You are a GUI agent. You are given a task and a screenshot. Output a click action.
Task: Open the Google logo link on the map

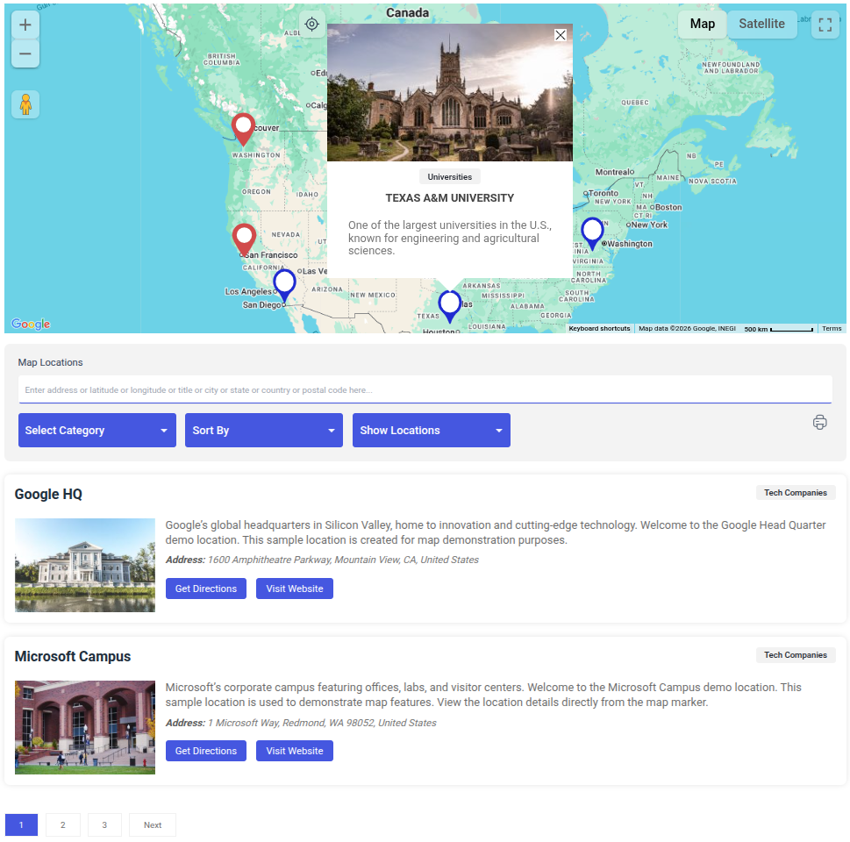tap(31, 324)
